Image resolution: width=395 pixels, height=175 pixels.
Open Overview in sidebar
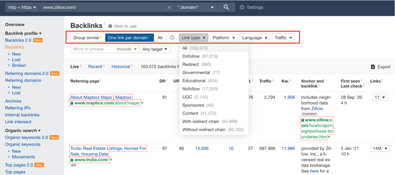pos(15,25)
